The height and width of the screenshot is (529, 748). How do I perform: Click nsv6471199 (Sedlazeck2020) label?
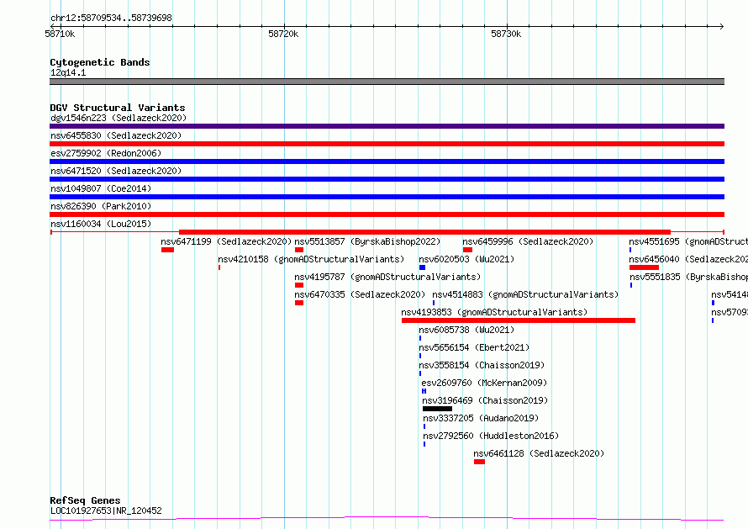pos(226,241)
